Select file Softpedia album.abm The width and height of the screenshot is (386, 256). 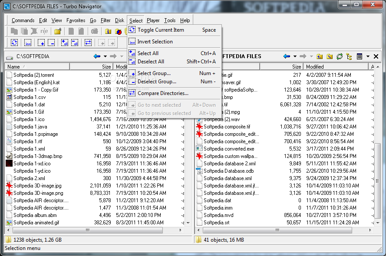[x=35, y=215]
